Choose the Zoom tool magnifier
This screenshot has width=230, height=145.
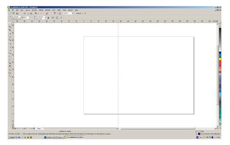[x=10, y=33]
